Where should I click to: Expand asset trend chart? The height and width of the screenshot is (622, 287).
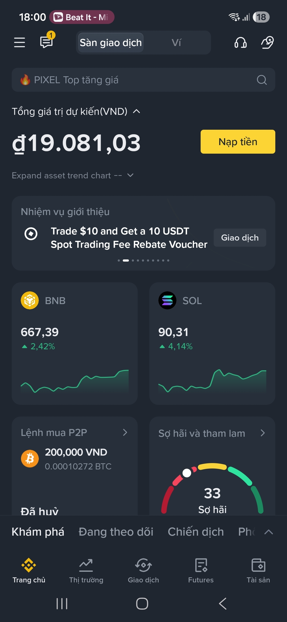(x=73, y=175)
